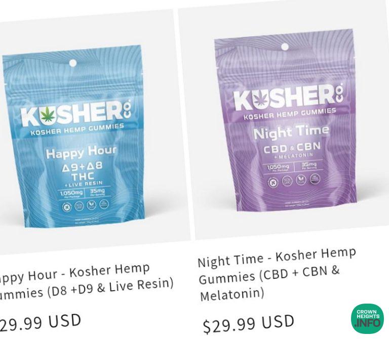Click the "Night Time" text on purple pouch
Image resolution: width=389 pixels, height=339 pixels.
[291, 132]
